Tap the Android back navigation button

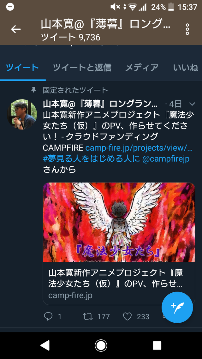pos(45,345)
